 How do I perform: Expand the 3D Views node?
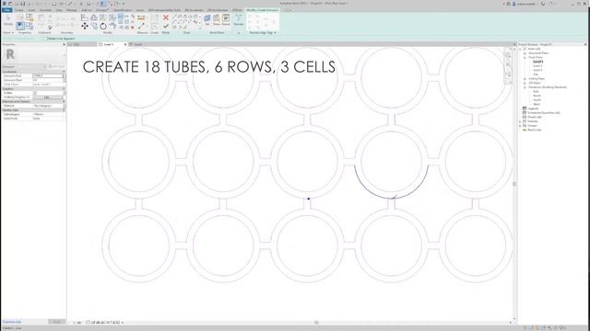(x=525, y=83)
